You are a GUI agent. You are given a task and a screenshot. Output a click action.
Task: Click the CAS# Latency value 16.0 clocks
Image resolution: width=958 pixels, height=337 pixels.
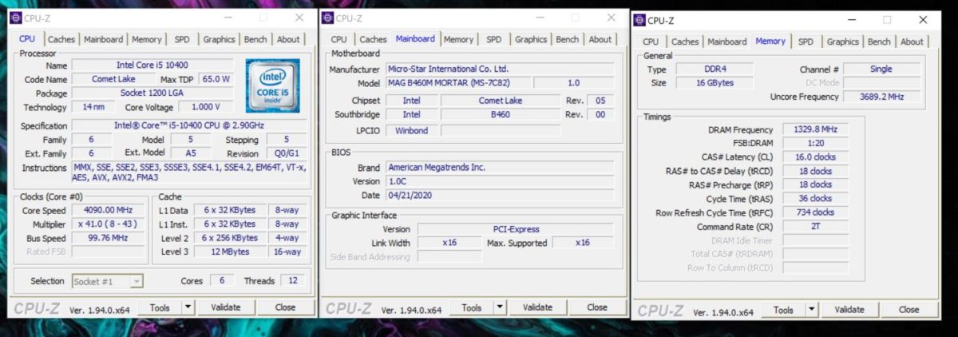click(814, 157)
